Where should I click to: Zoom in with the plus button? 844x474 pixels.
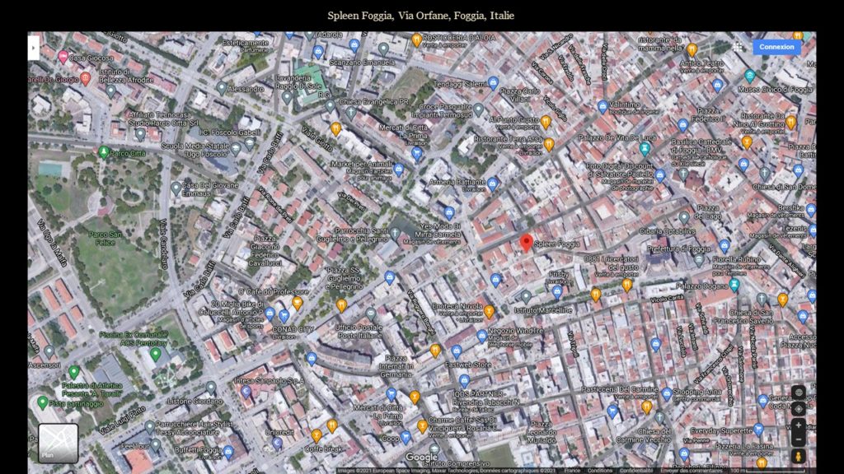[x=798, y=425]
